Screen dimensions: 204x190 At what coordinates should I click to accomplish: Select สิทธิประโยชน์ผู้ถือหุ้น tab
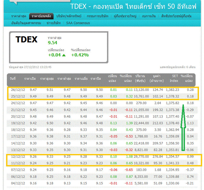(x=176, y=16)
